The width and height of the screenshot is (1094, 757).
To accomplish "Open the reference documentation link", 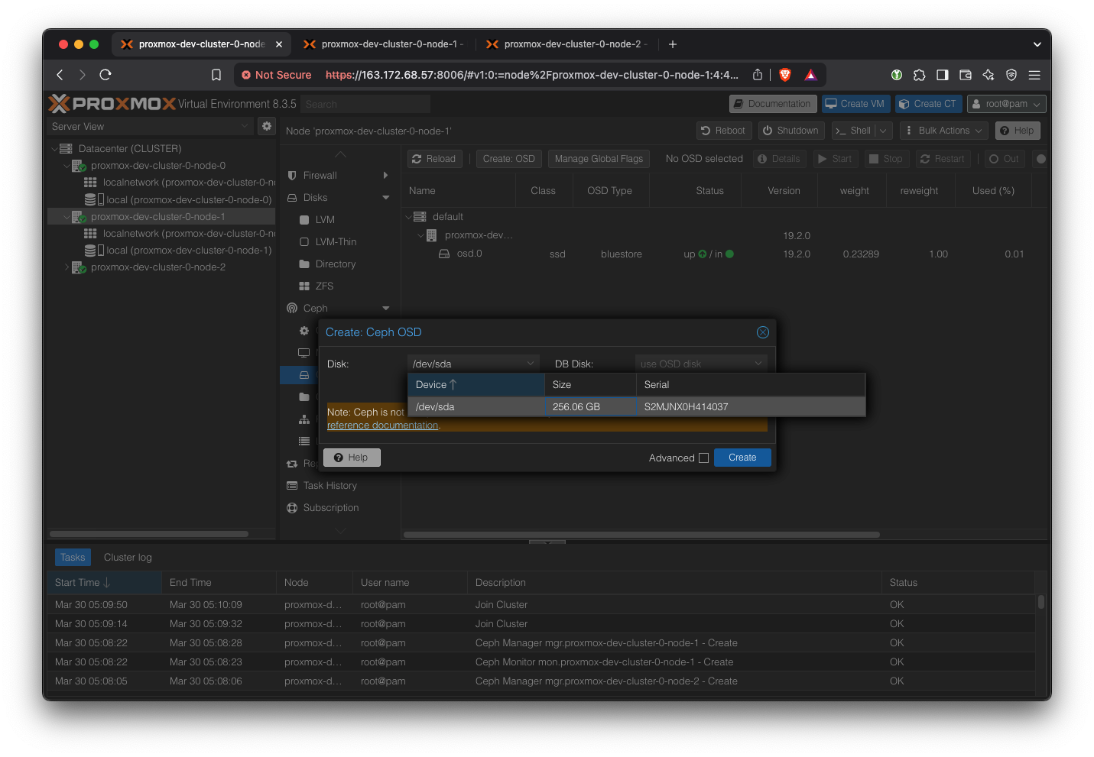I will (382, 425).
